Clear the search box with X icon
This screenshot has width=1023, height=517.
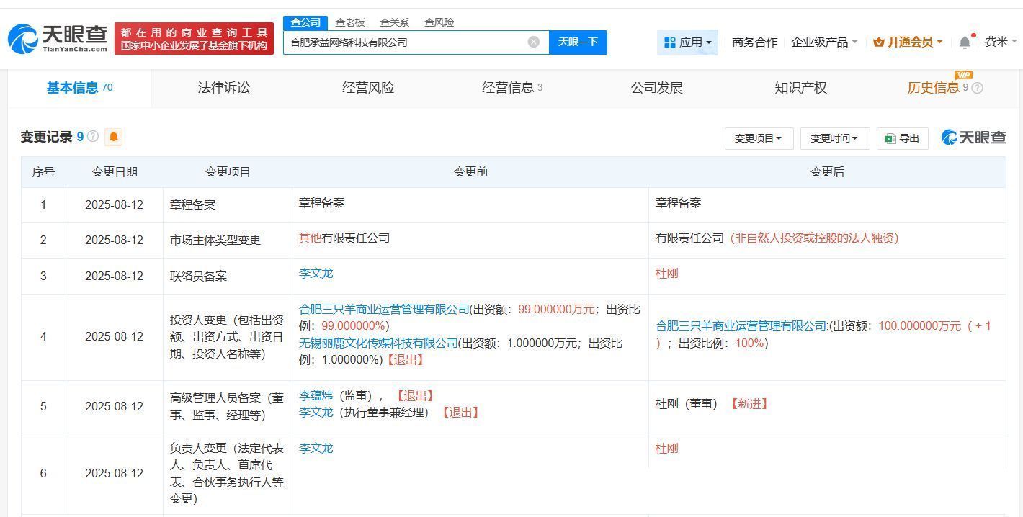coord(533,42)
